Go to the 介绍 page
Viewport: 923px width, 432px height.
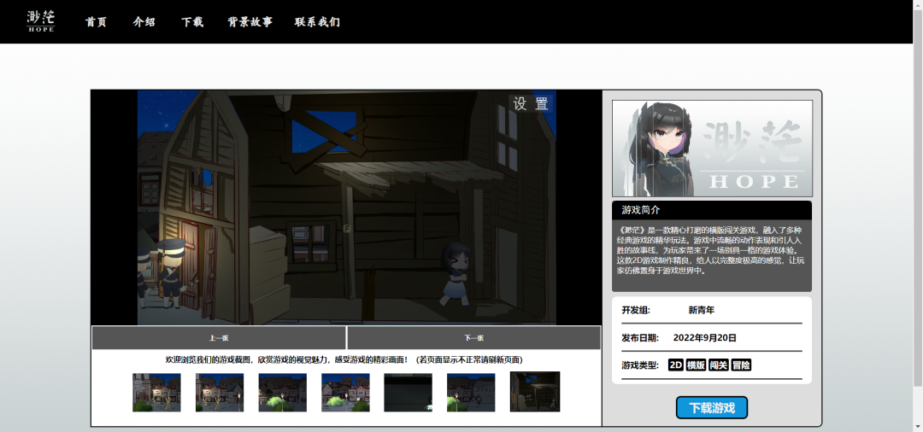click(x=144, y=22)
